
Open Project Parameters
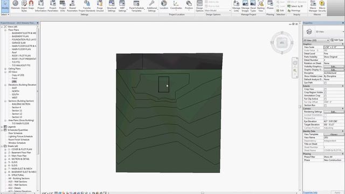[x=53, y=6]
